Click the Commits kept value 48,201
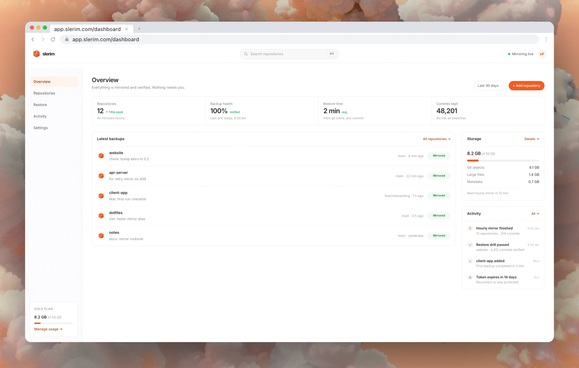579x368 pixels. tap(447, 111)
